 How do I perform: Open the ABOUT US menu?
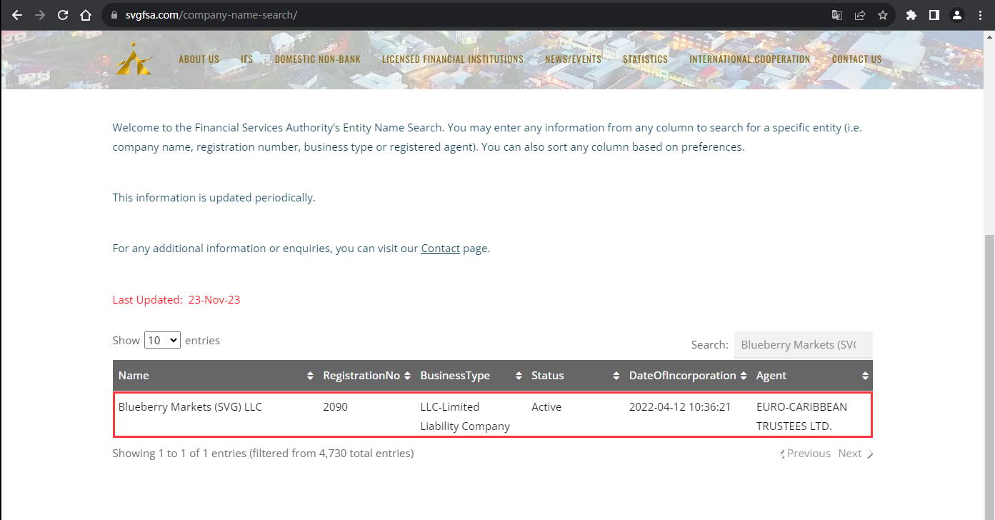tap(199, 59)
